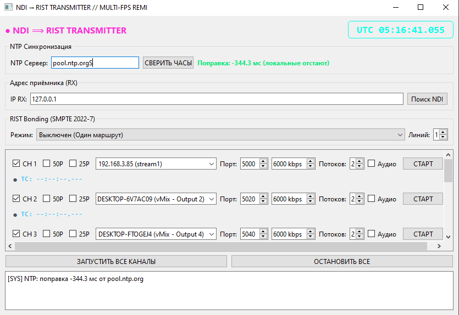459x315 pixels.
Task: Click ЗАПУСТИТЬ ВСЕ КАНАЛЫ button
Action: click(x=116, y=262)
